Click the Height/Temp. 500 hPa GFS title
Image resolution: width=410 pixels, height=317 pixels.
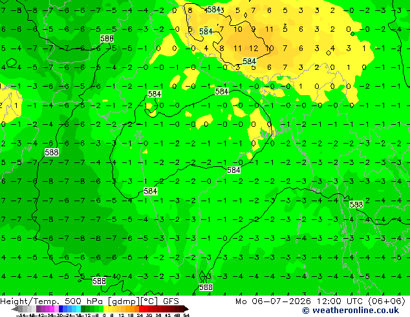[89, 301]
